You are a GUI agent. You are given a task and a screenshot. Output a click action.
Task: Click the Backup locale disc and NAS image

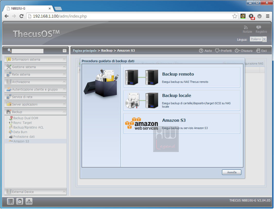coord(142,100)
